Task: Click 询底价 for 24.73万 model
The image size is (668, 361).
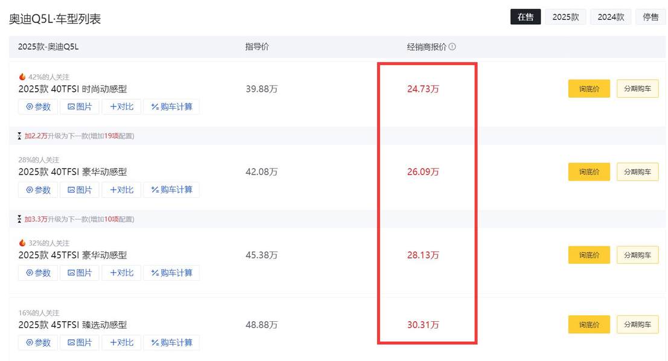Action: coord(589,89)
